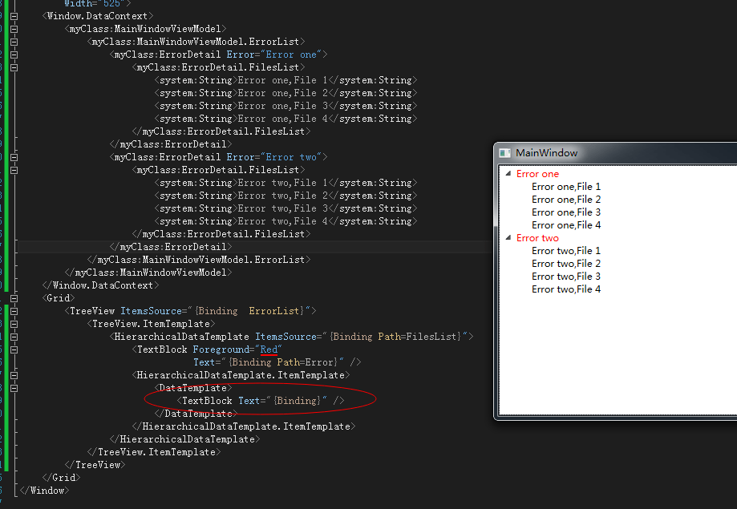Select tree item Error one,File 1
Screen dimensions: 737x509
[x=566, y=186]
